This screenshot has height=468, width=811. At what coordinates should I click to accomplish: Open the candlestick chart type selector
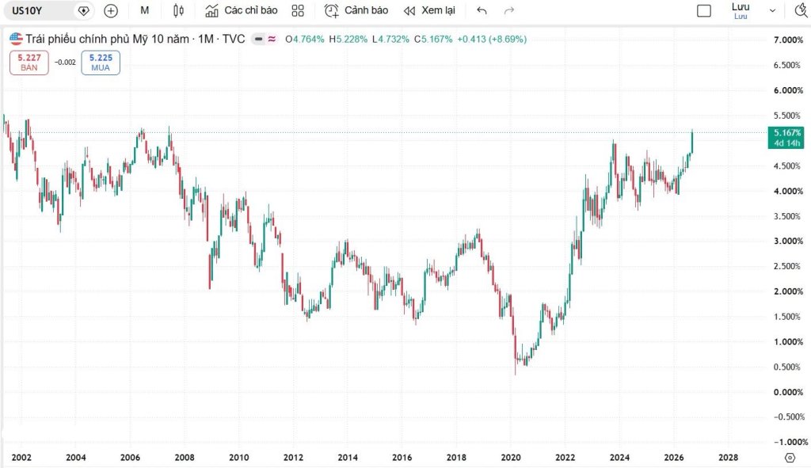[x=178, y=10]
